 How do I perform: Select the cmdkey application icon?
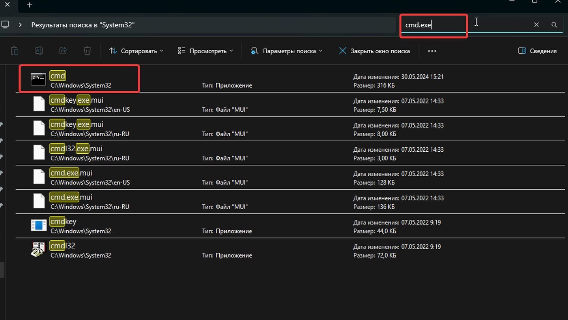(39, 225)
